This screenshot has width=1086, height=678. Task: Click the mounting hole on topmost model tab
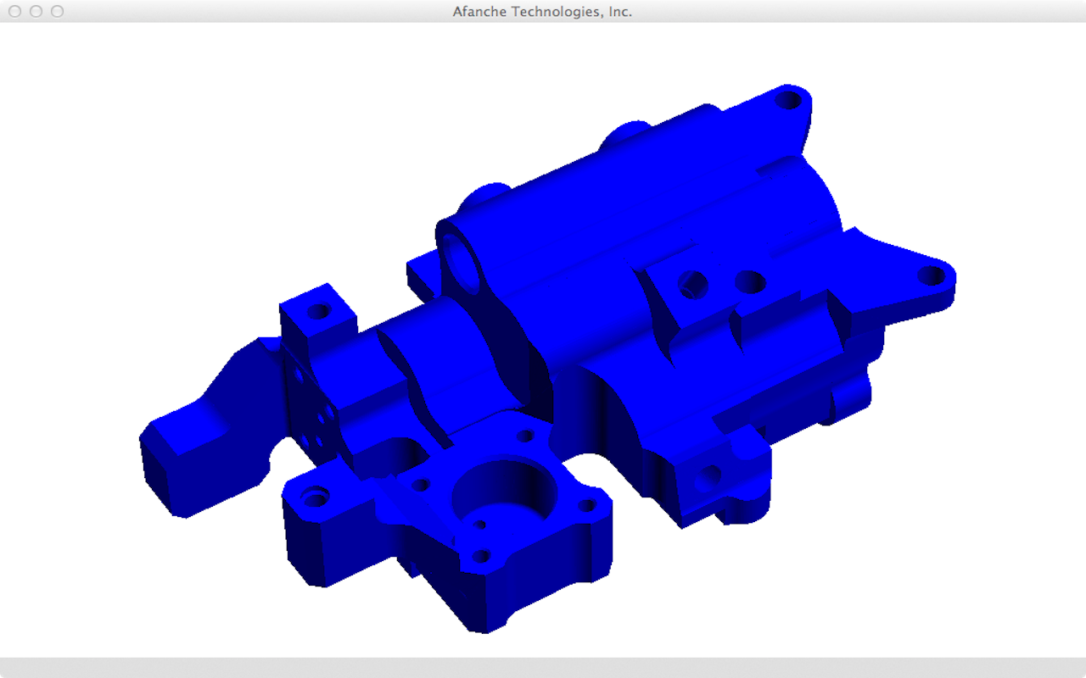pos(789,100)
